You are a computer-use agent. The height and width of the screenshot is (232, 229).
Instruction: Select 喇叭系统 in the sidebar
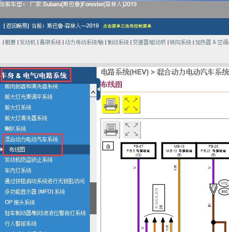[16, 129]
